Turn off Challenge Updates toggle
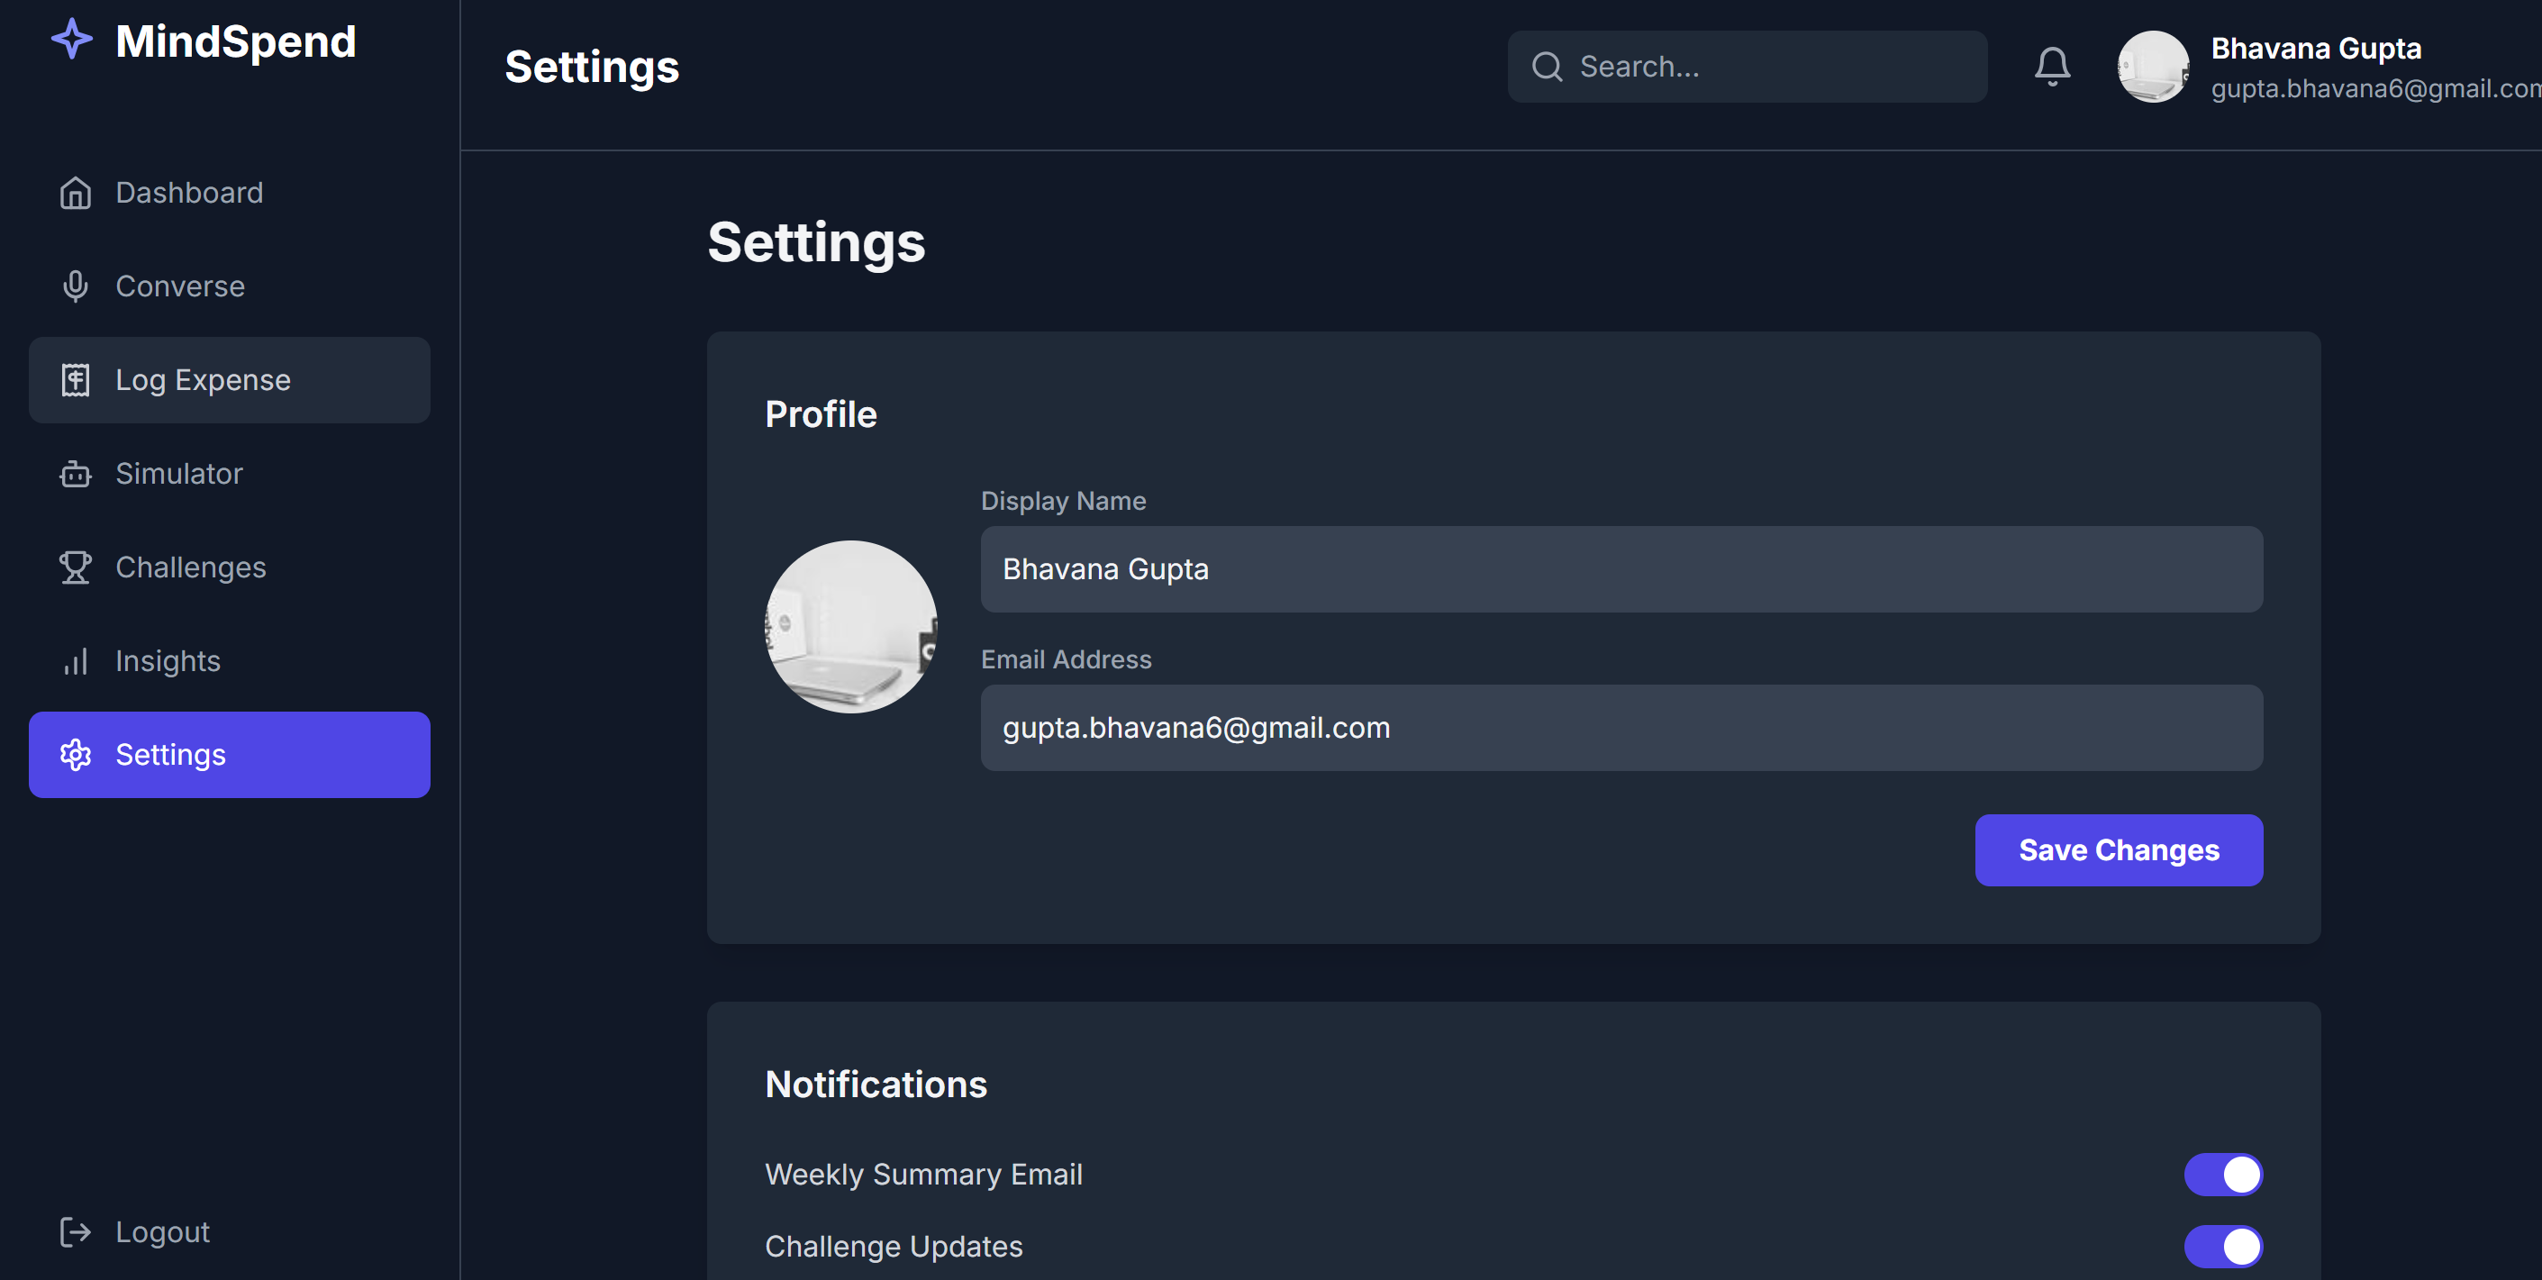 tap(2222, 1247)
